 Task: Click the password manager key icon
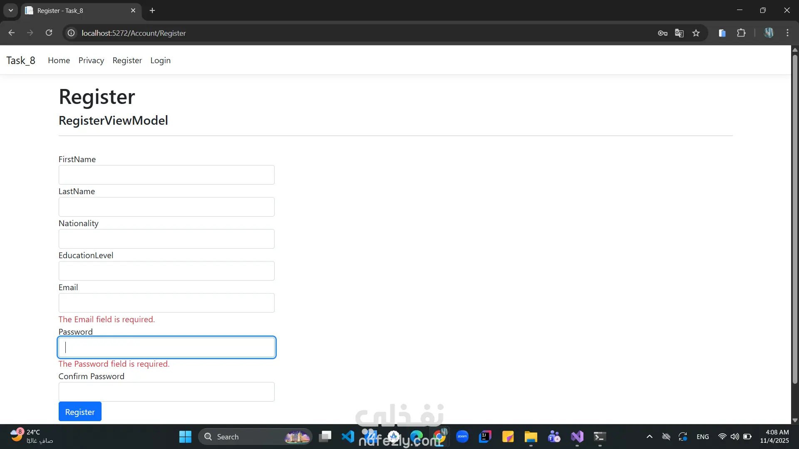tap(663, 33)
